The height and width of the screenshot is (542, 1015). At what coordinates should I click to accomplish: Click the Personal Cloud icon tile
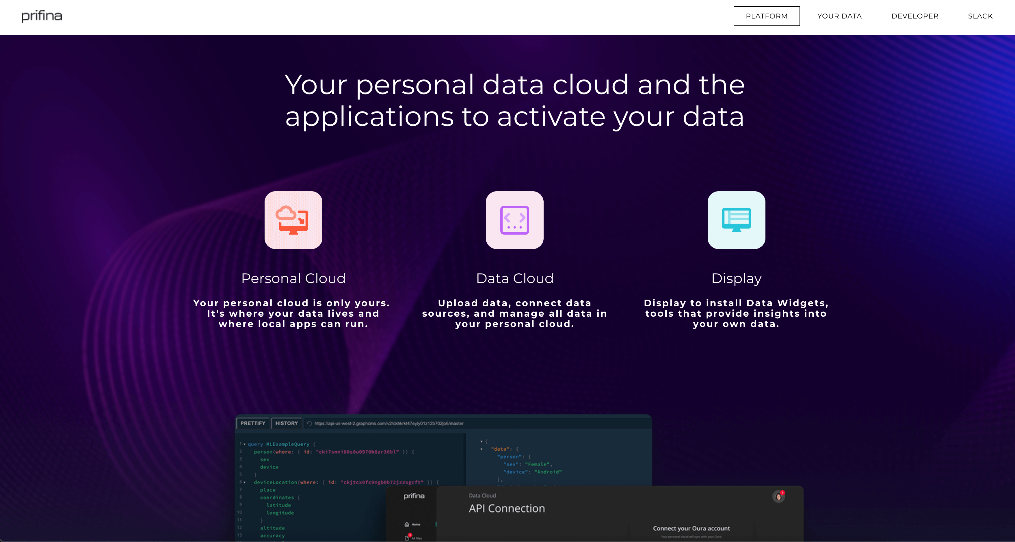click(293, 220)
